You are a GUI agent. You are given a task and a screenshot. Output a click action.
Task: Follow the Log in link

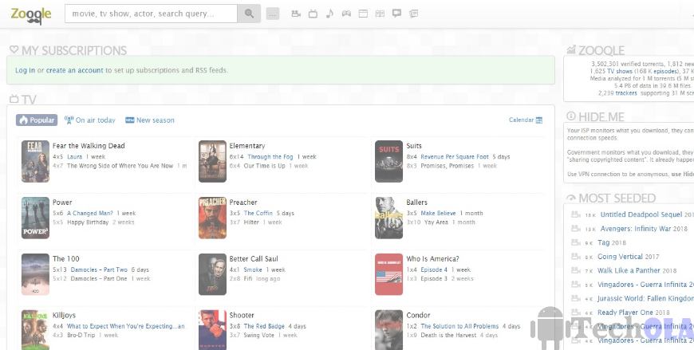point(25,70)
